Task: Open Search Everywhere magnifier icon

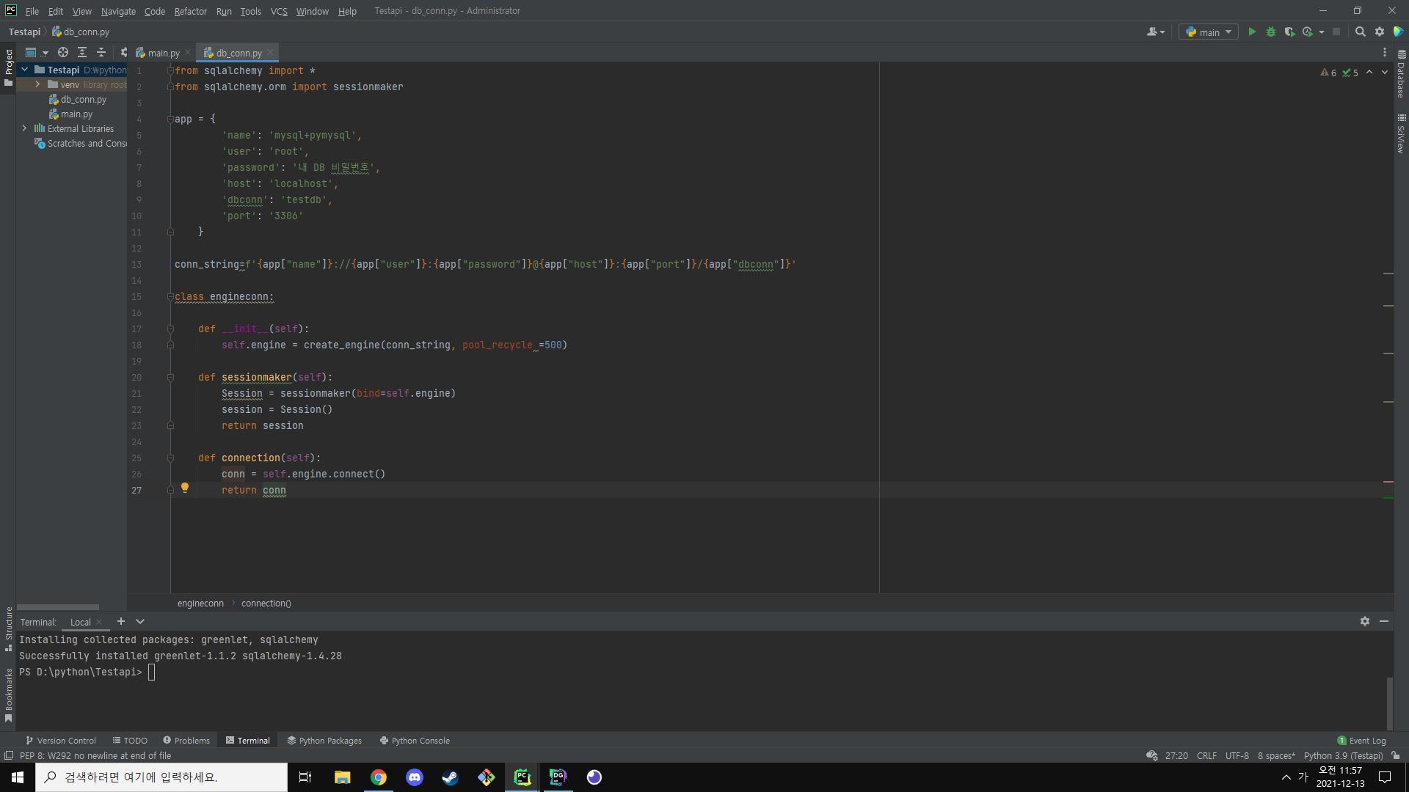Action: [x=1360, y=32]
